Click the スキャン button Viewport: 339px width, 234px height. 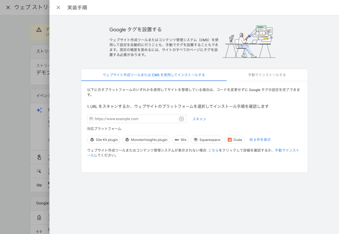pyautogui.click(x=199, y=119)
